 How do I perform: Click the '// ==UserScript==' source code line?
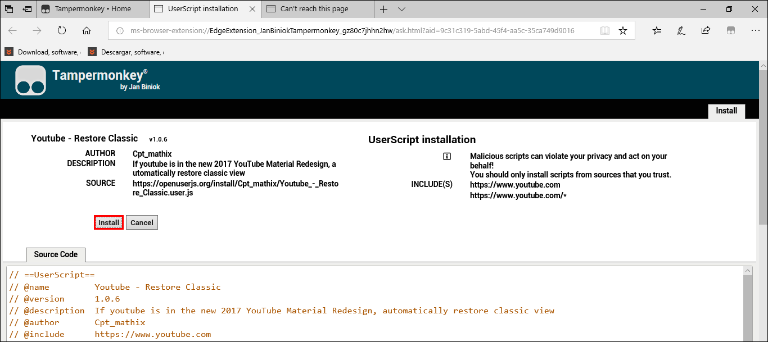click(x=52, y=275)
